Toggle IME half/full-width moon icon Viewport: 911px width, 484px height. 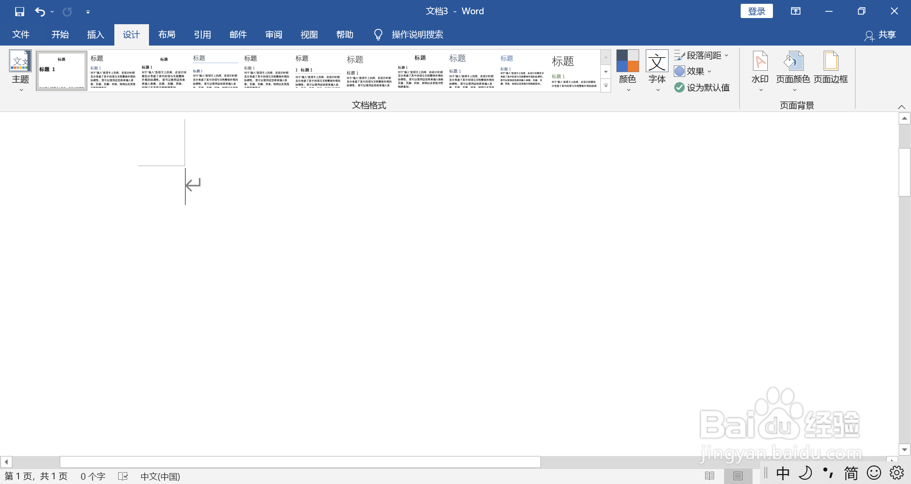coord(805,473)
